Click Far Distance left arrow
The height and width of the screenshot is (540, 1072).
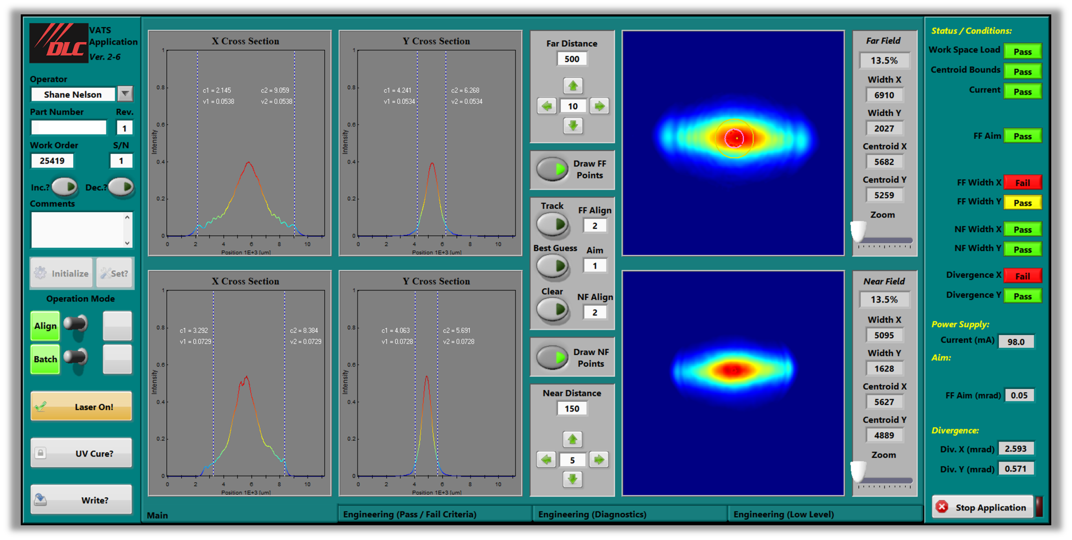(x=546, y=106)
